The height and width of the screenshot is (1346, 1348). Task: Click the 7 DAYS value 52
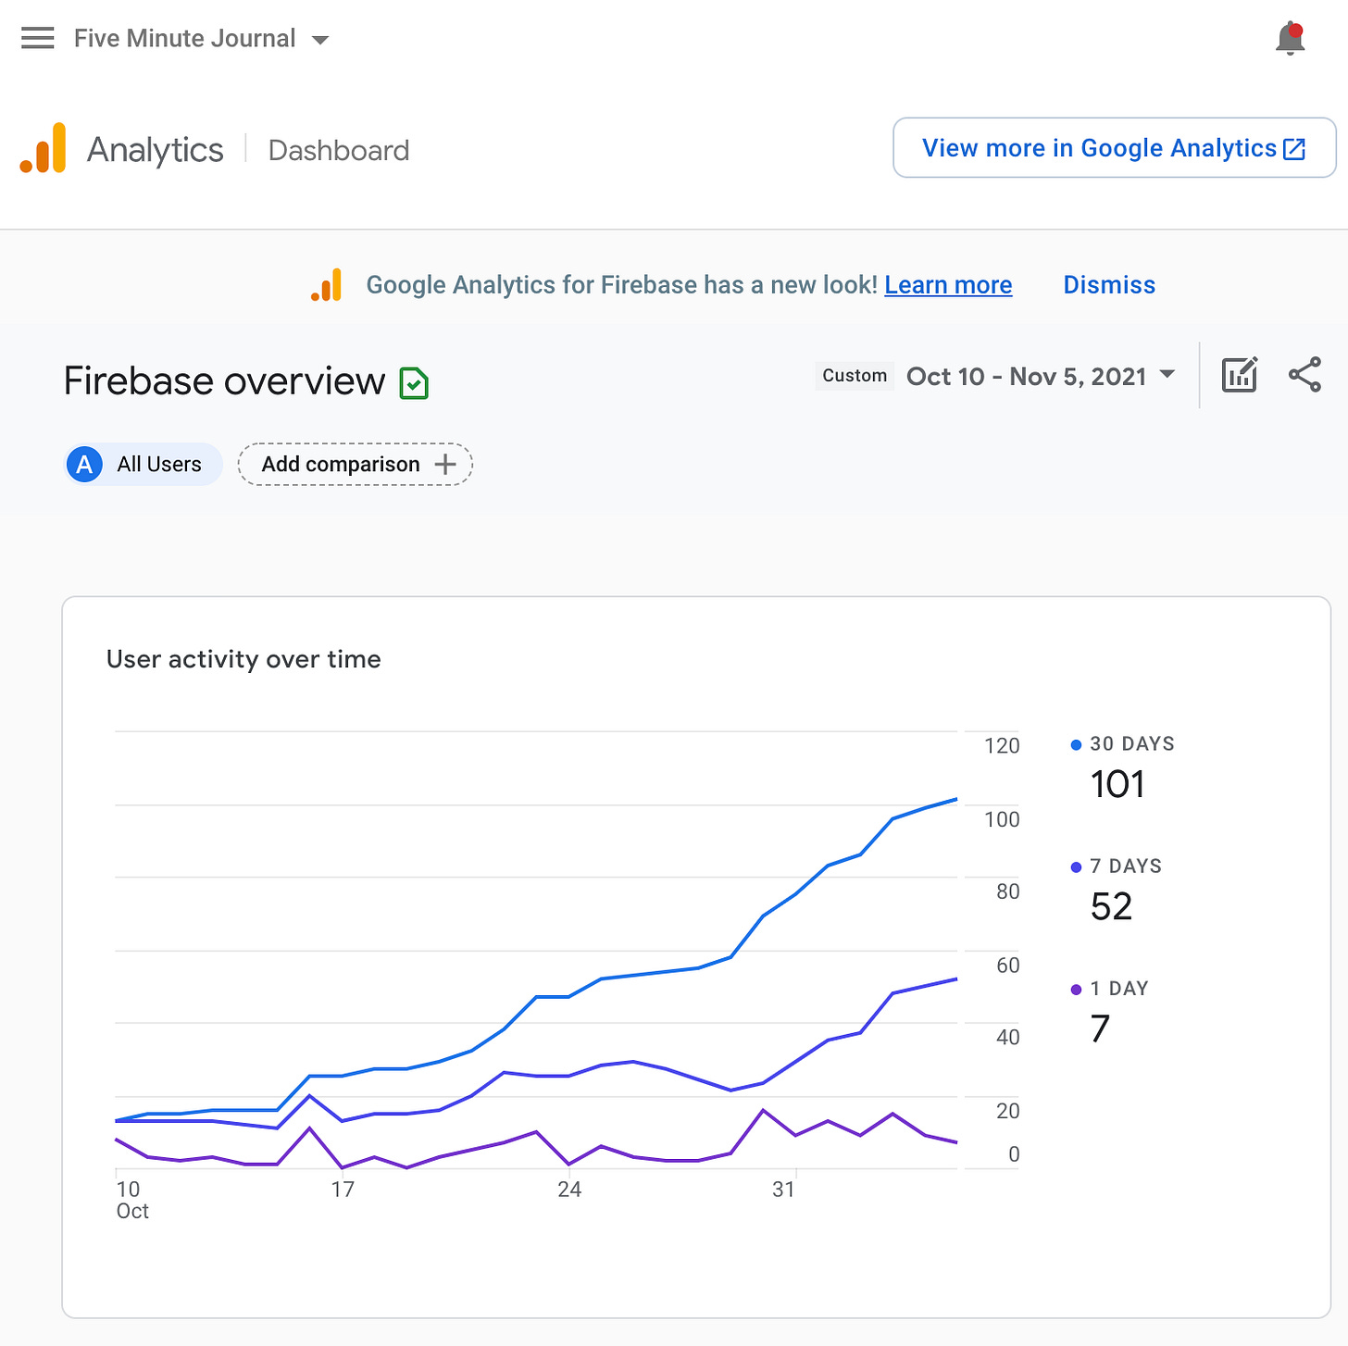[x=1112, y=906]
